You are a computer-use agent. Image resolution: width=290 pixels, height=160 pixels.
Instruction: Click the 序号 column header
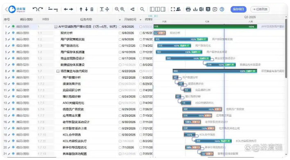[7, 20]
